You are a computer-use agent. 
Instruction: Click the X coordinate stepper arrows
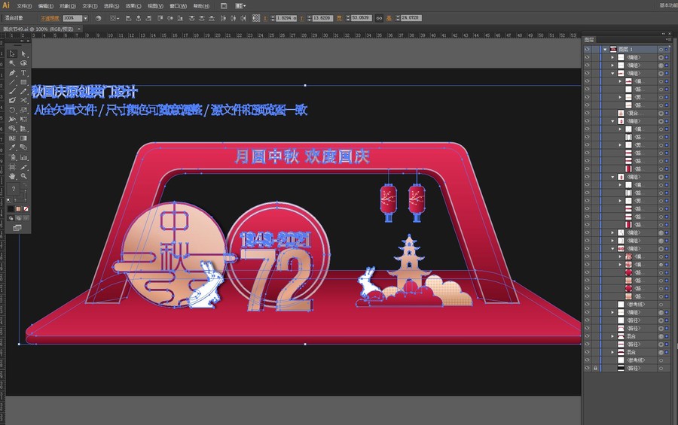coord(273,18)
